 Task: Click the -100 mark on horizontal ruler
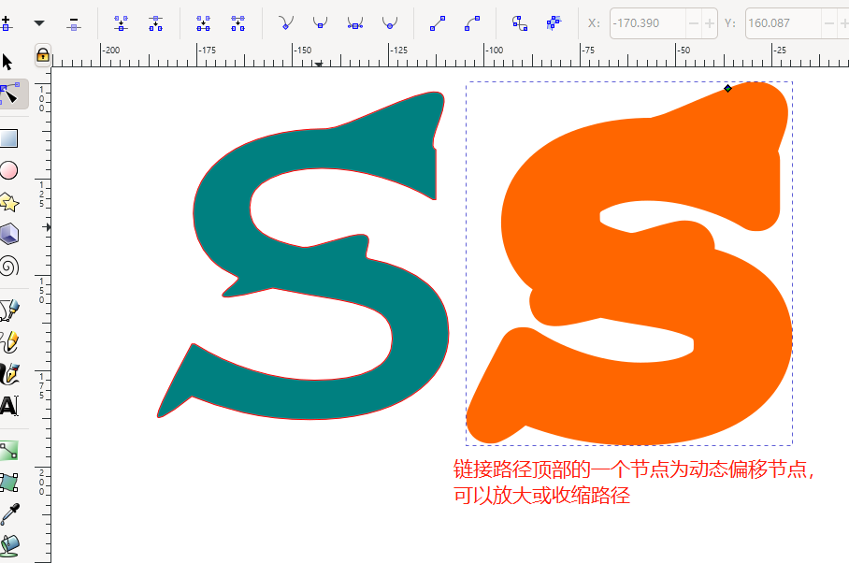pos(495,51)
